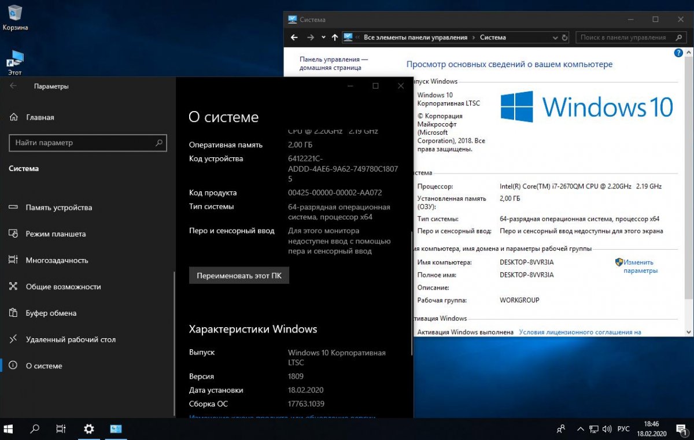Click the Intel(R) Core(TM) i7-2670QM processor text
694x440 pixels.
point(581,187)
